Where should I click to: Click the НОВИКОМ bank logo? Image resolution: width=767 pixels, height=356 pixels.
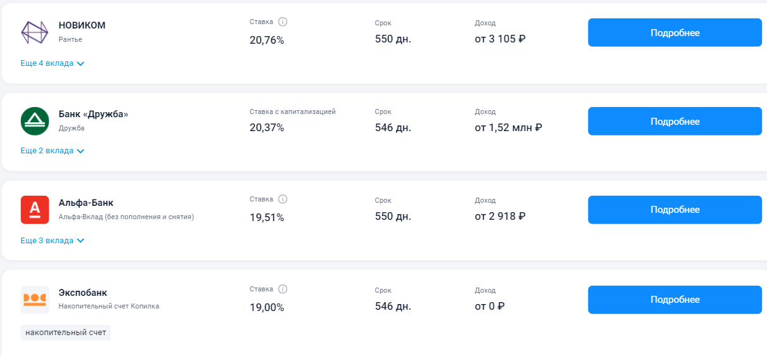(35, 32)
